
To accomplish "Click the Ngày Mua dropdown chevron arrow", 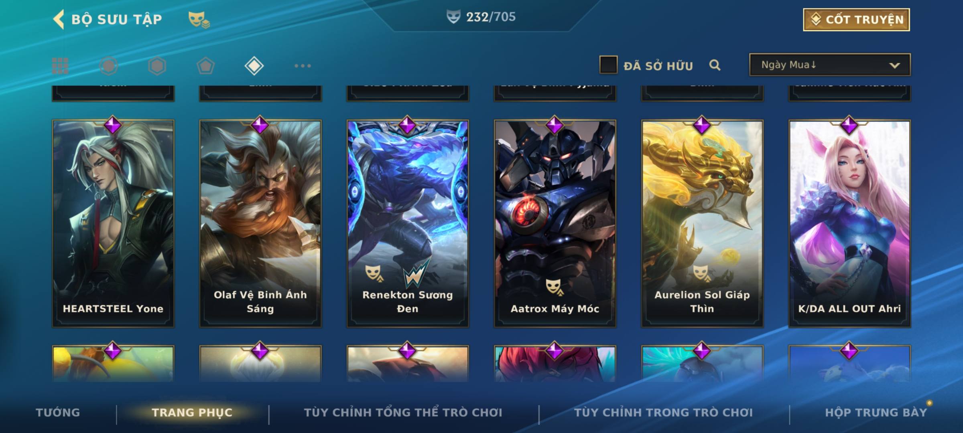I will [894, 65].
